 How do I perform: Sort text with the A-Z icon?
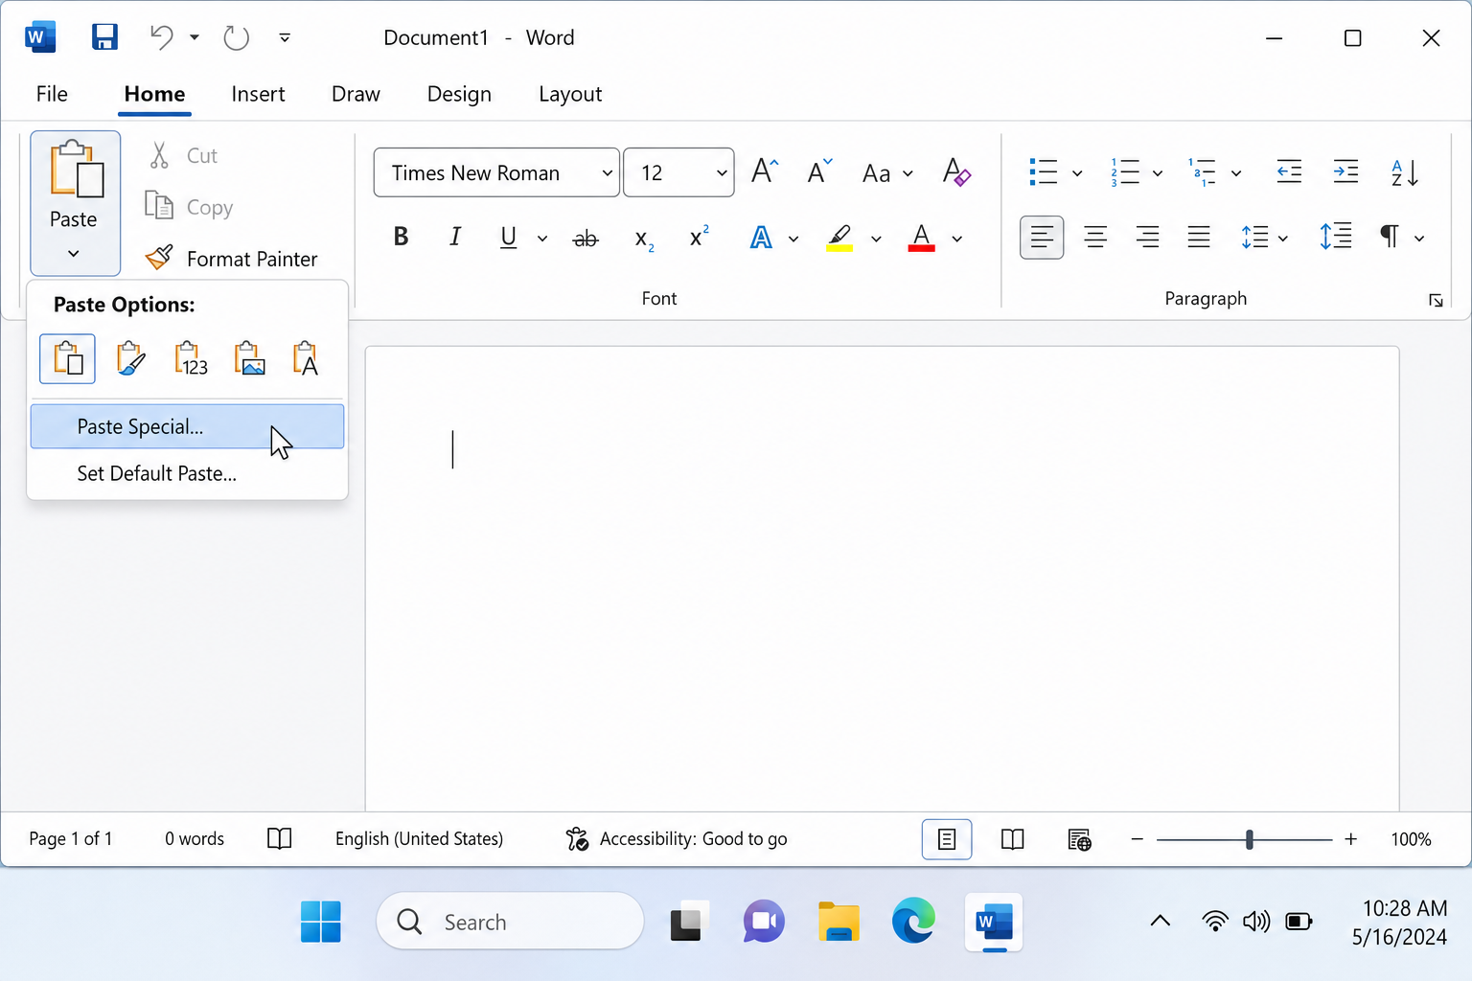[x=1404, y=172]
